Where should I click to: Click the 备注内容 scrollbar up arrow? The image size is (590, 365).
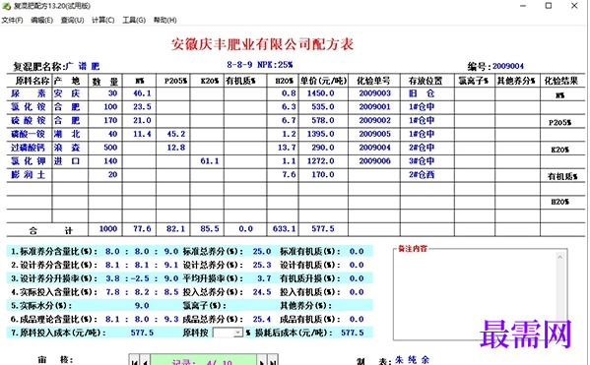click(x=559, y=257)
